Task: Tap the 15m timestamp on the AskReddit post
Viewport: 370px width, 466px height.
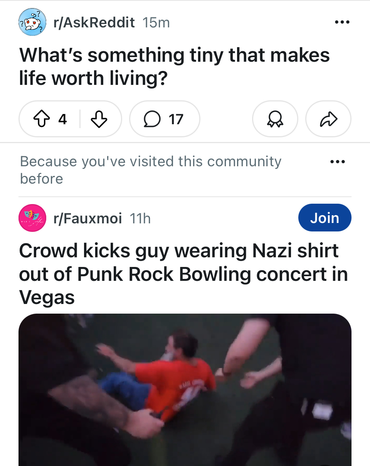Action: 156,23
